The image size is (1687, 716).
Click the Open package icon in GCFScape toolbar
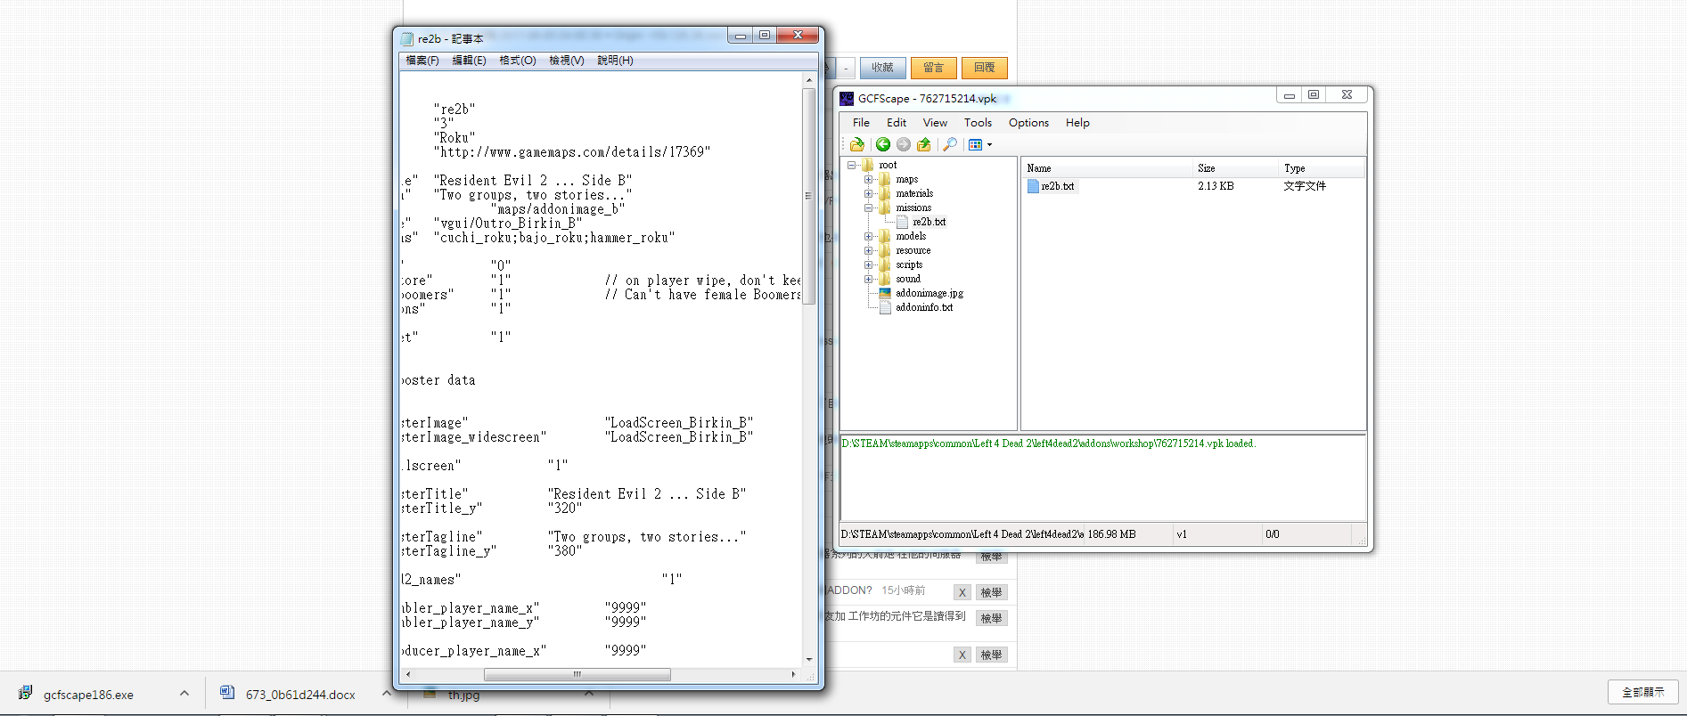[857, 144]
